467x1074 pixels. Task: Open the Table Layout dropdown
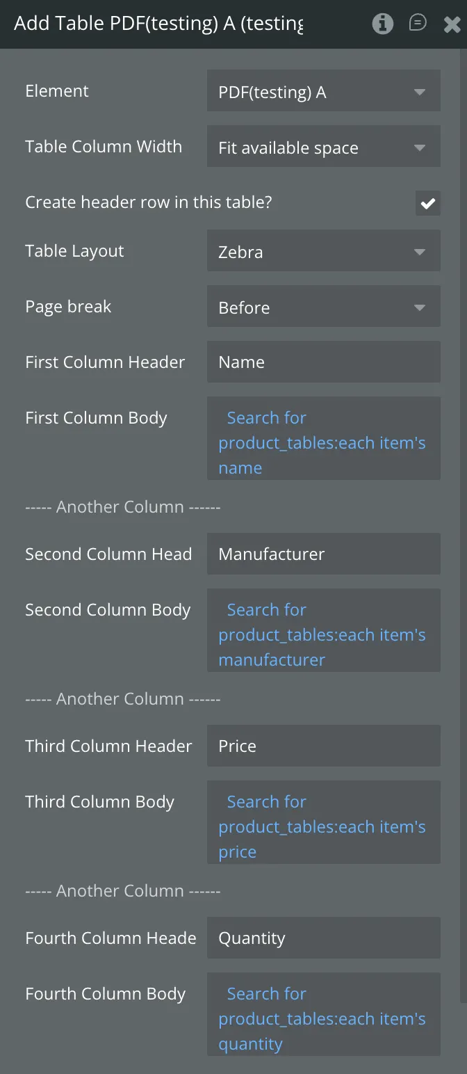(x=324, y=251)
